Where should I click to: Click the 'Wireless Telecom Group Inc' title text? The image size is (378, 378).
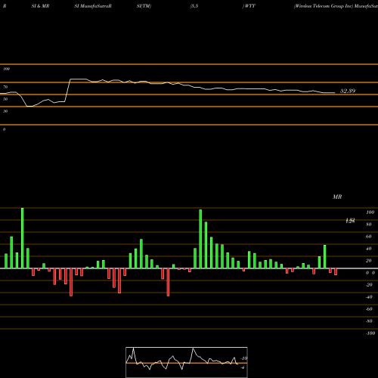324,6
